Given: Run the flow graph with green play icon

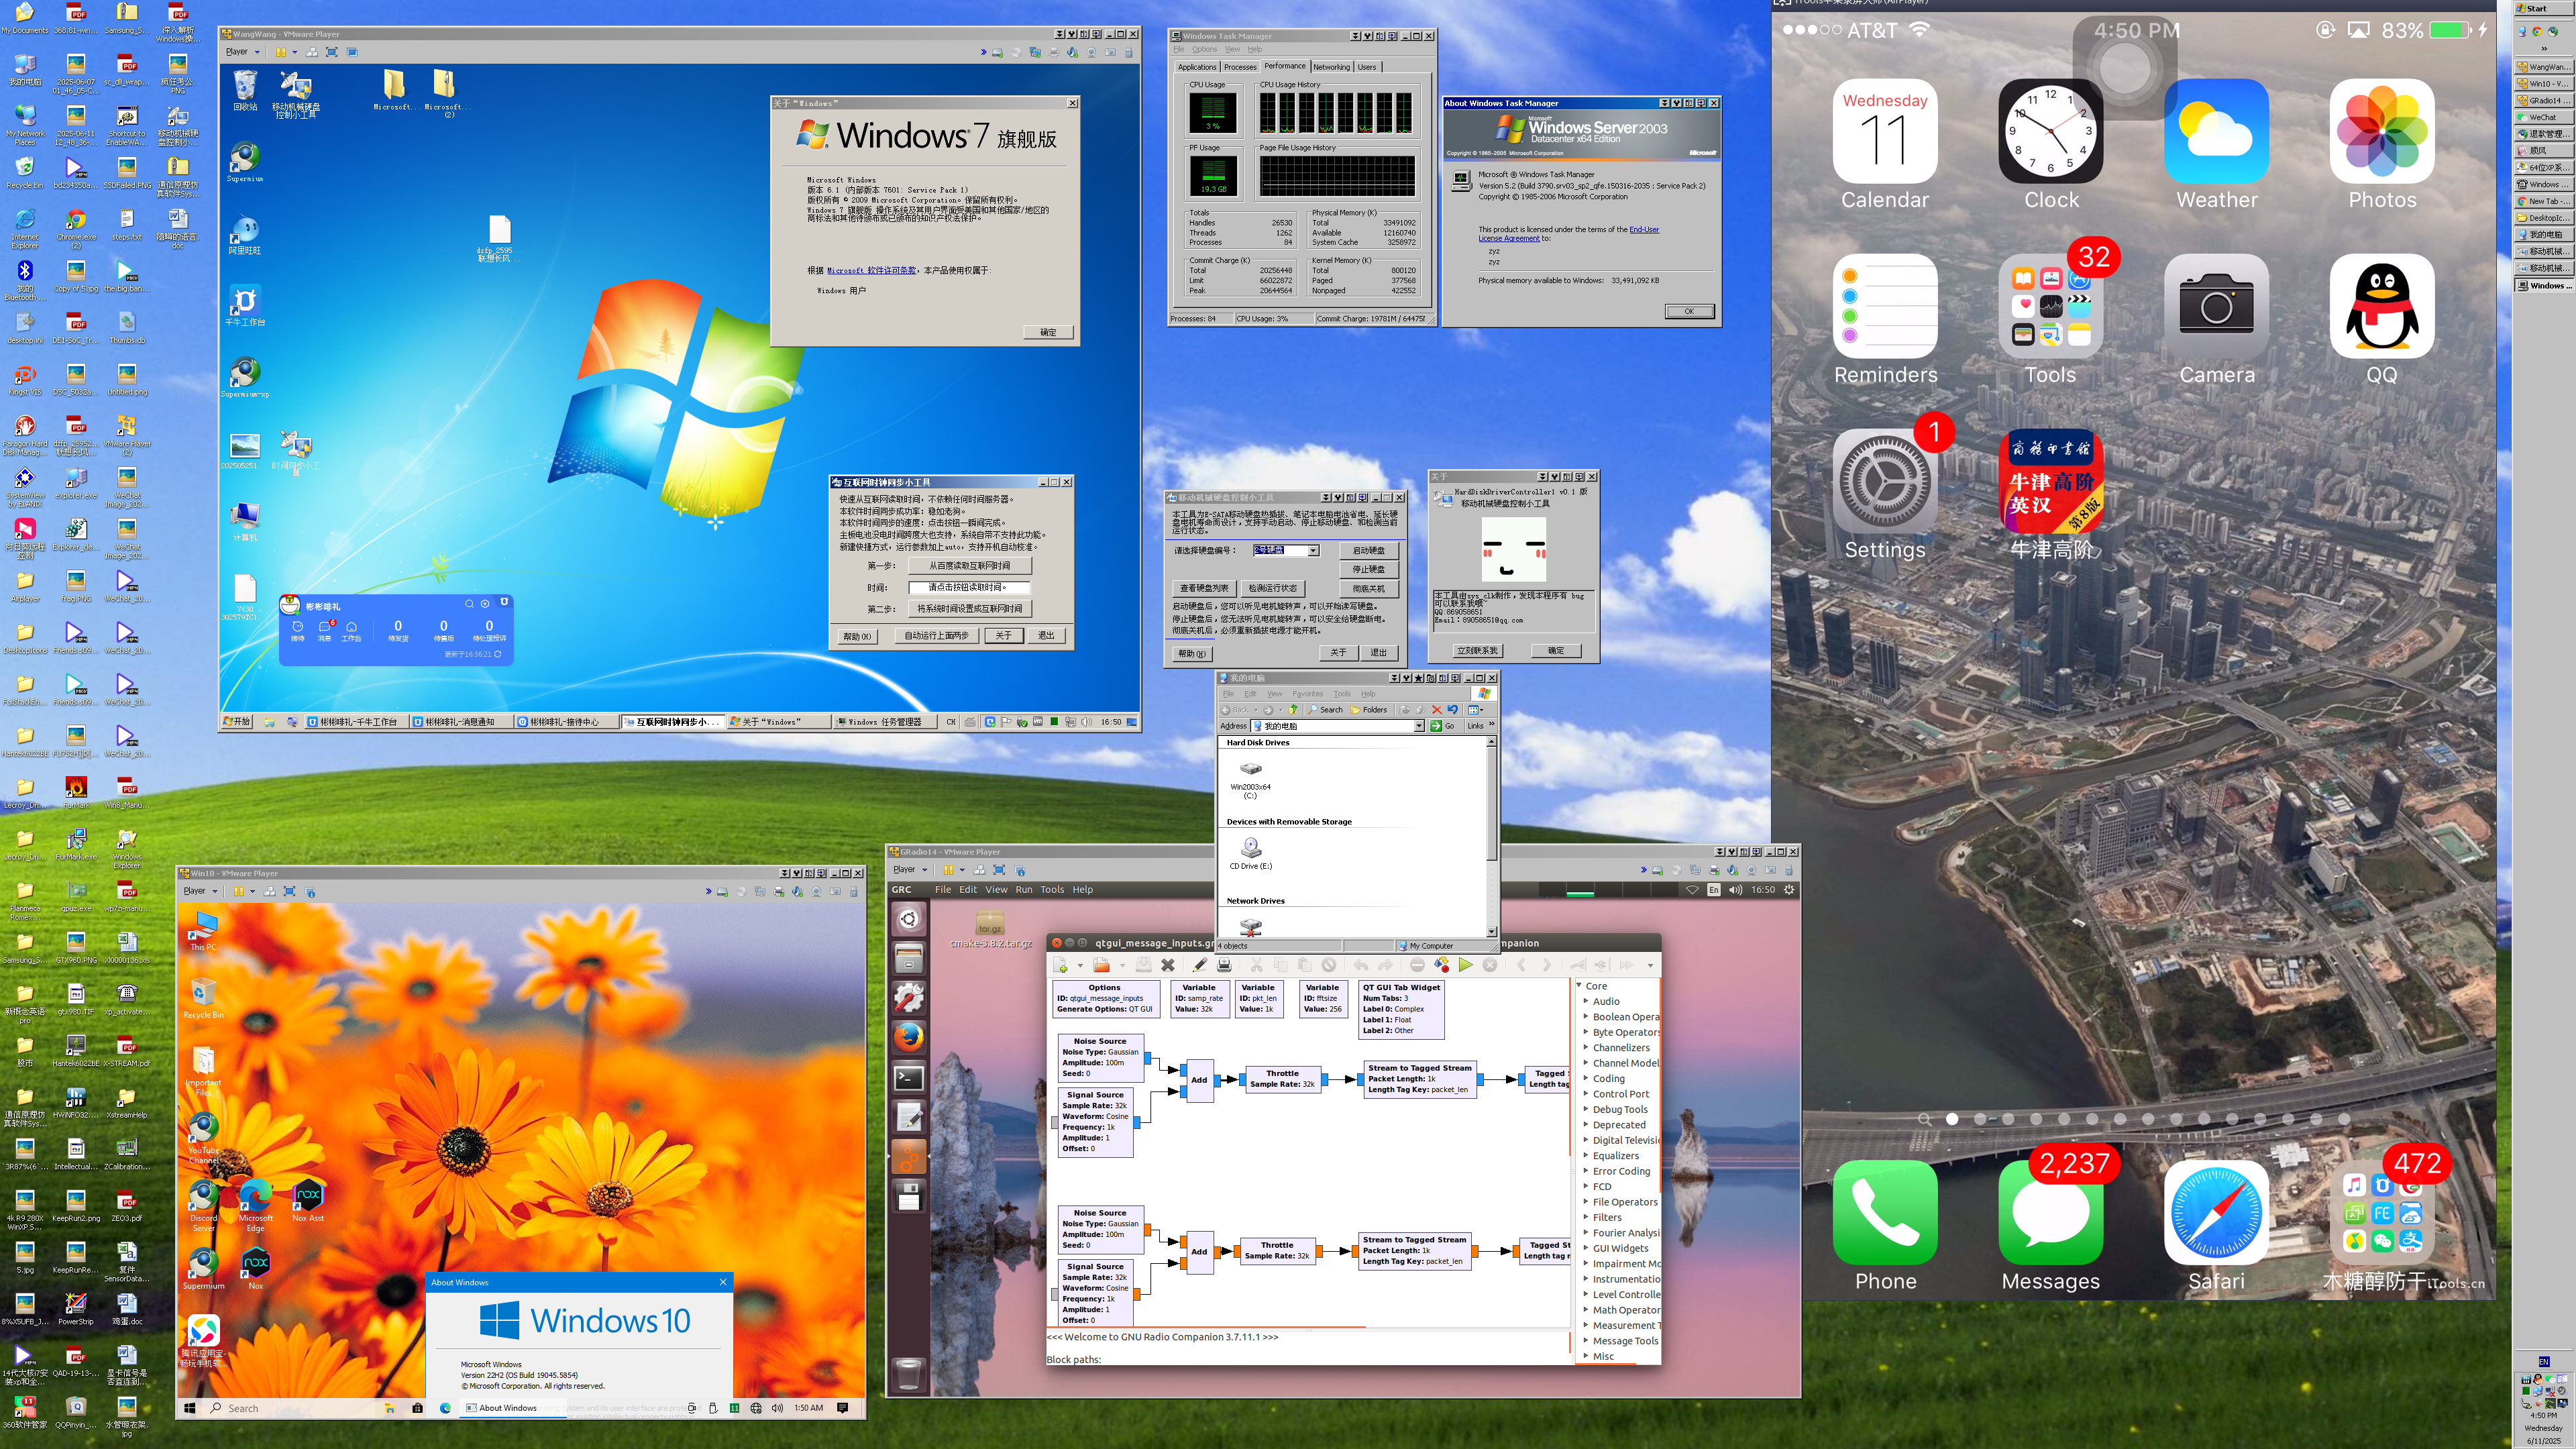Looking at the screenshot, I should (1465, 965).
